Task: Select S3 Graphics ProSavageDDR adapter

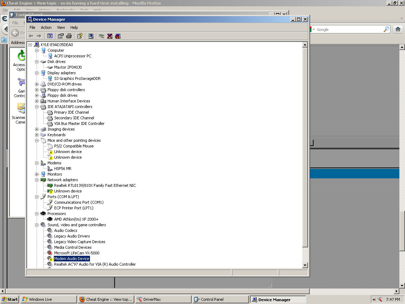Action: point(77,78)
